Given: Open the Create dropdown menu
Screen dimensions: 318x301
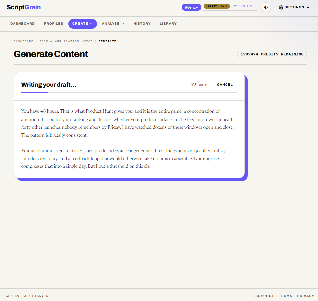Looking at the screenshot, I should point(83,24).
